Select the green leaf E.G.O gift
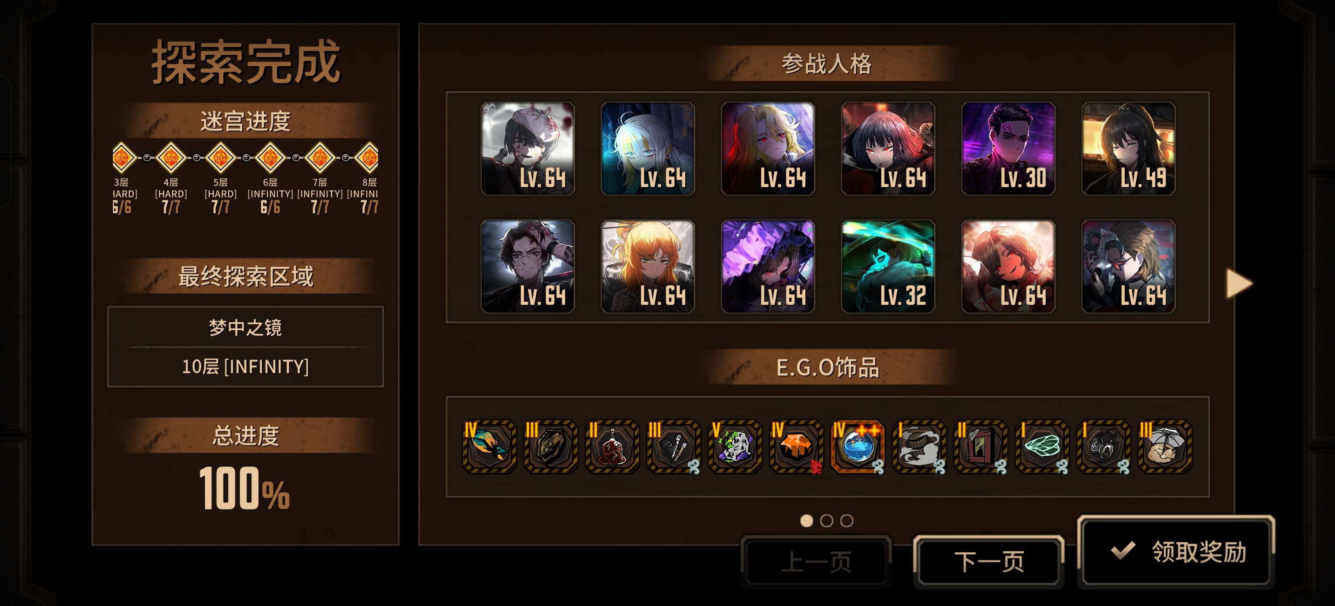 tap(1042, 446)
